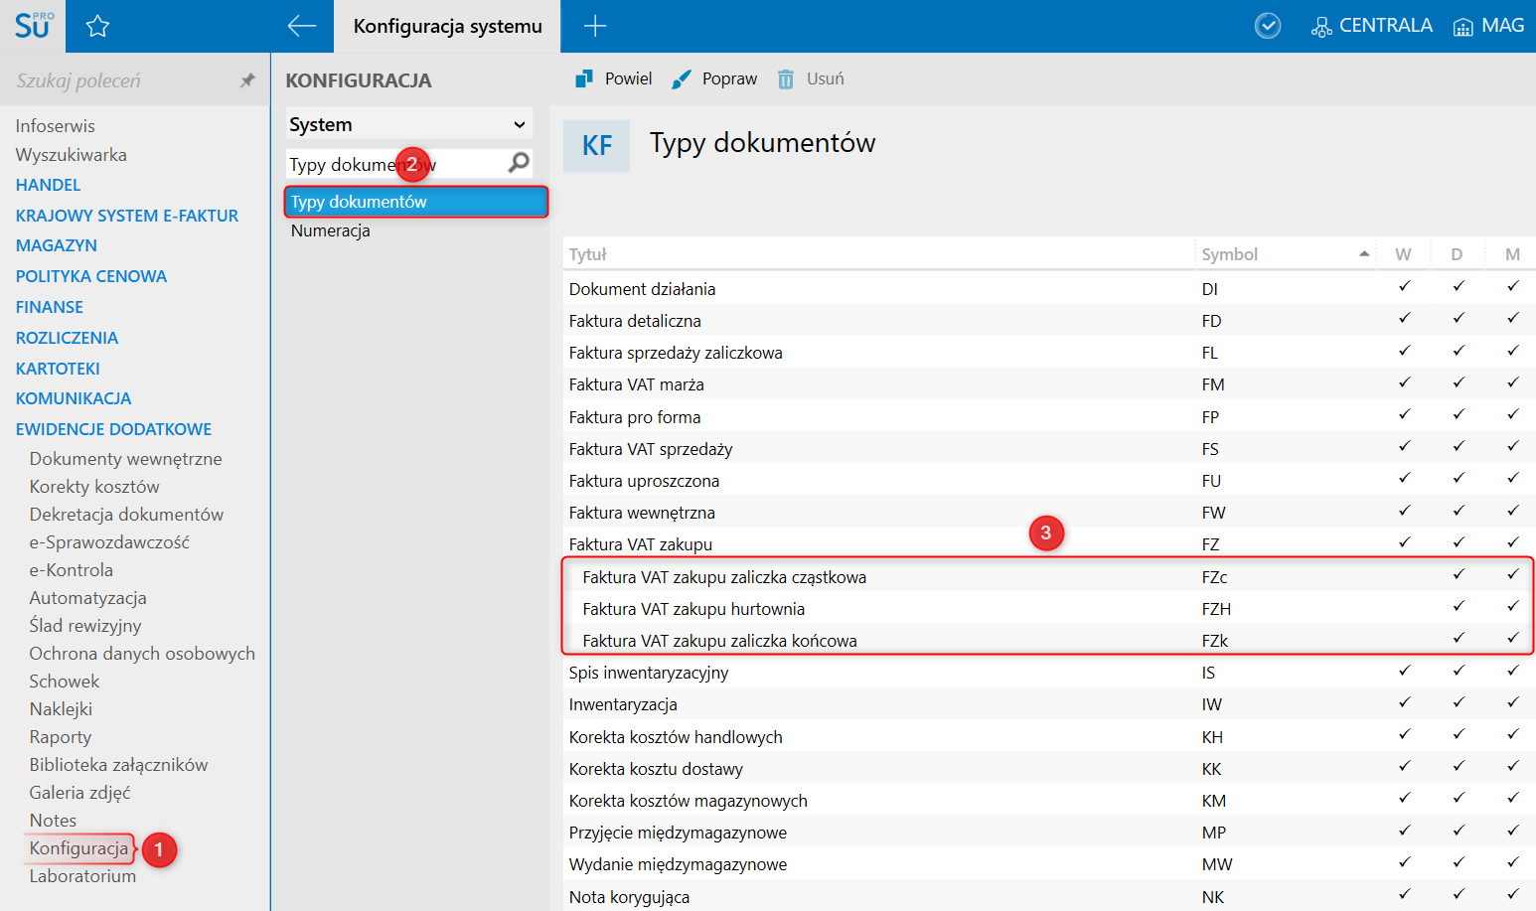Expand the ROZLICZENIA section
Screen dimensions: 1536x911
coord(67,338)
